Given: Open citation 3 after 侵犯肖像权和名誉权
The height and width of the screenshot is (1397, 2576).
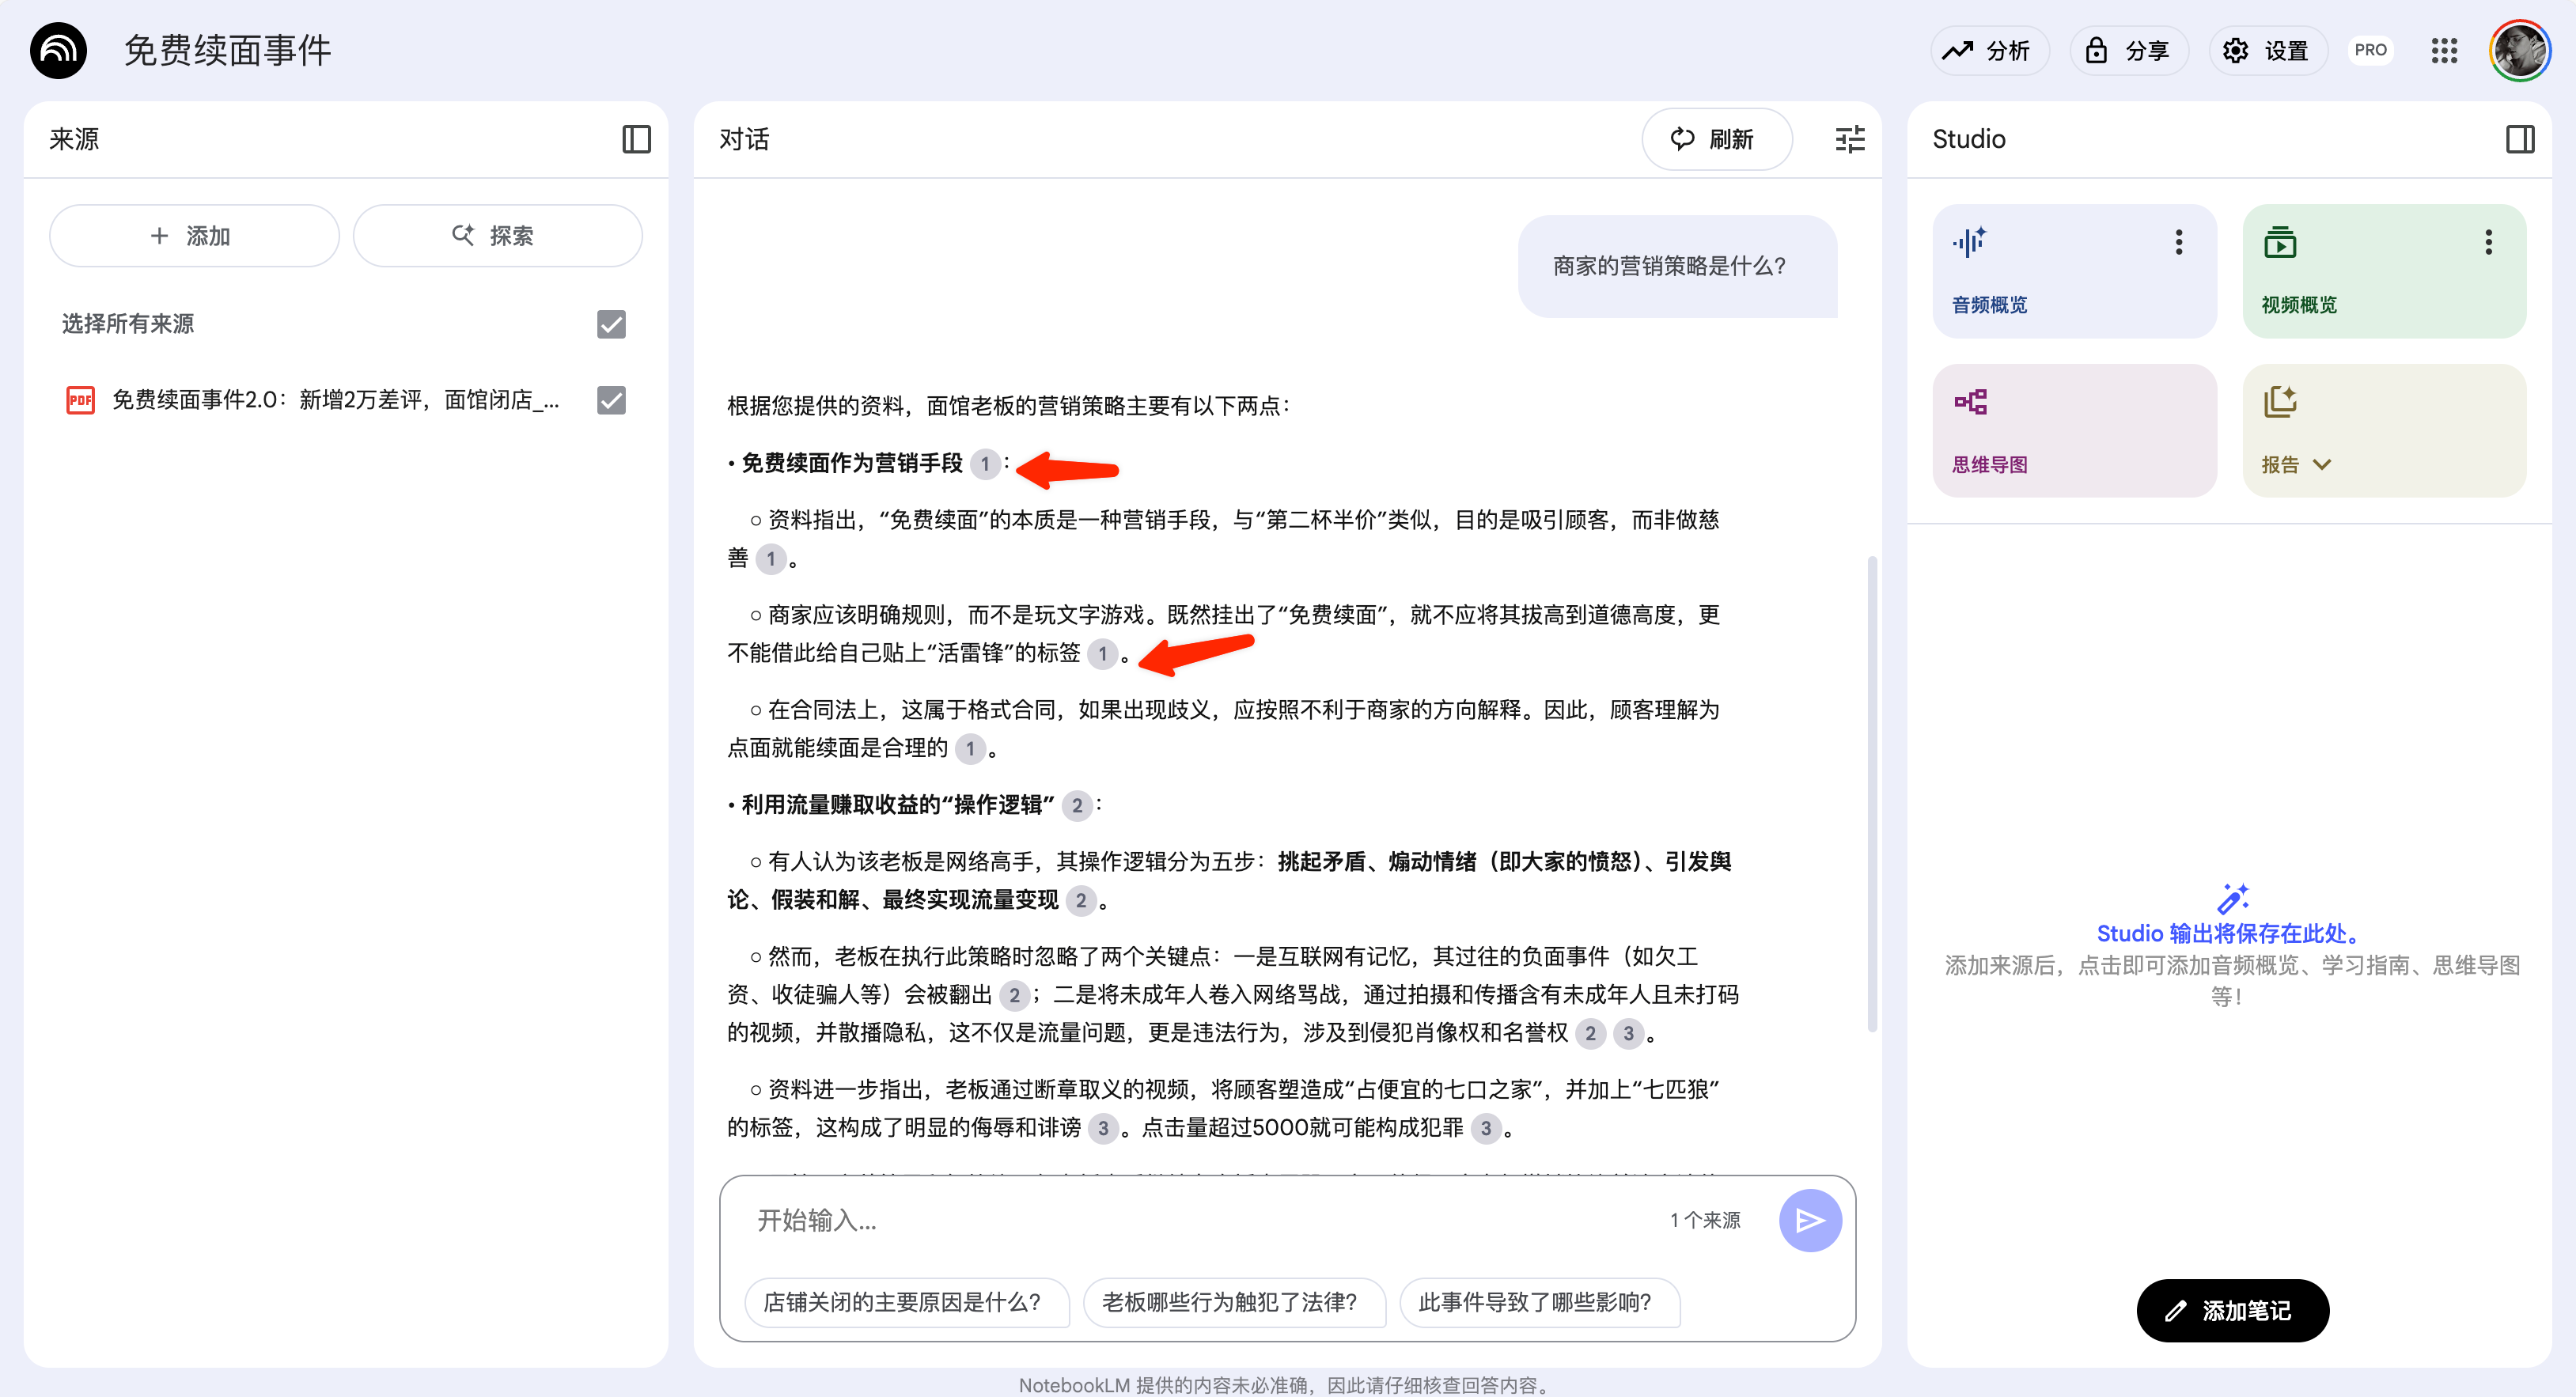Looking at the screenshot, I should 1629,1033.
